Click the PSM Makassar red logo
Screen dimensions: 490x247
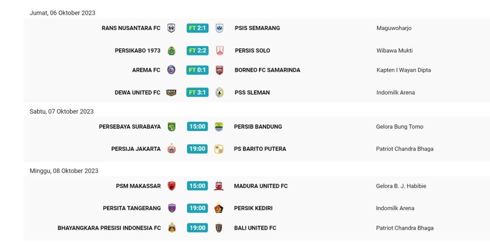(171, 186)
